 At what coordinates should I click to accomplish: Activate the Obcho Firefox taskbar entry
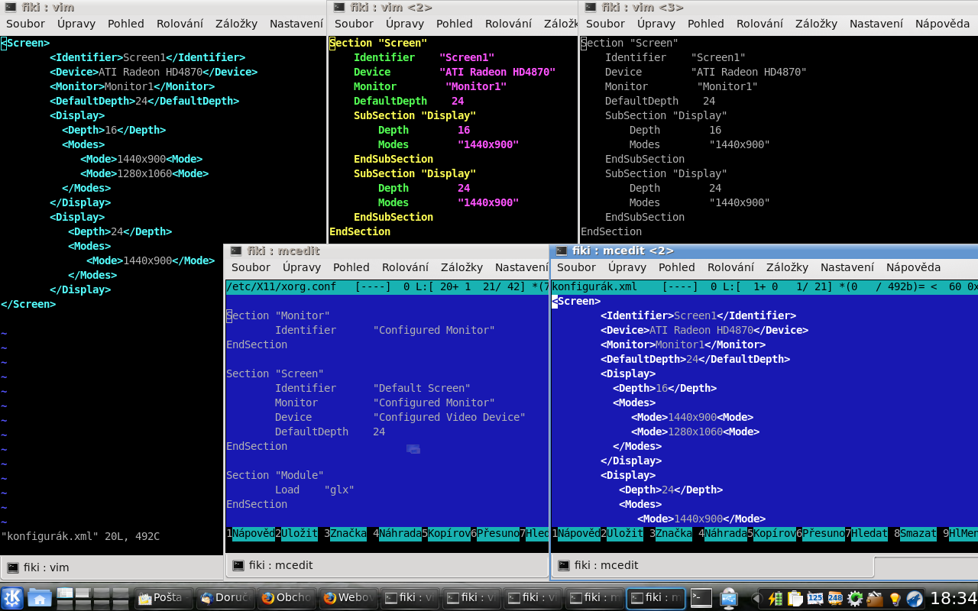(x=287, y=598)
